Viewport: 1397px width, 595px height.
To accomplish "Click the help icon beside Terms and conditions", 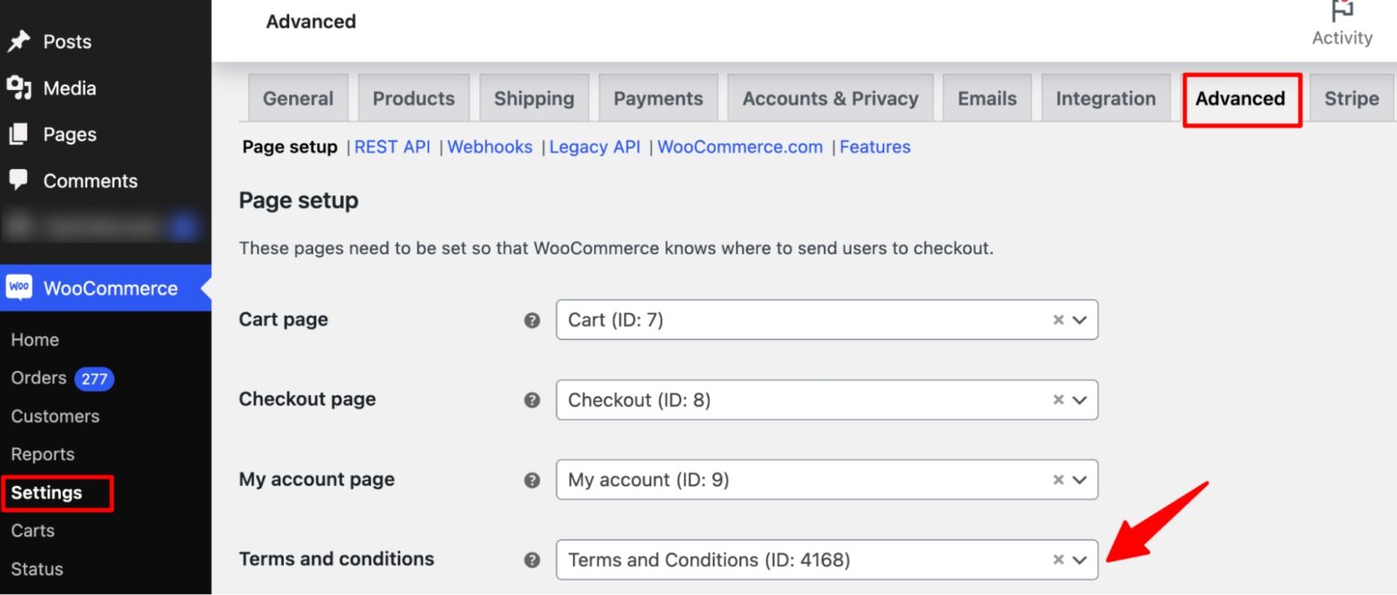I will click(532, 560).
